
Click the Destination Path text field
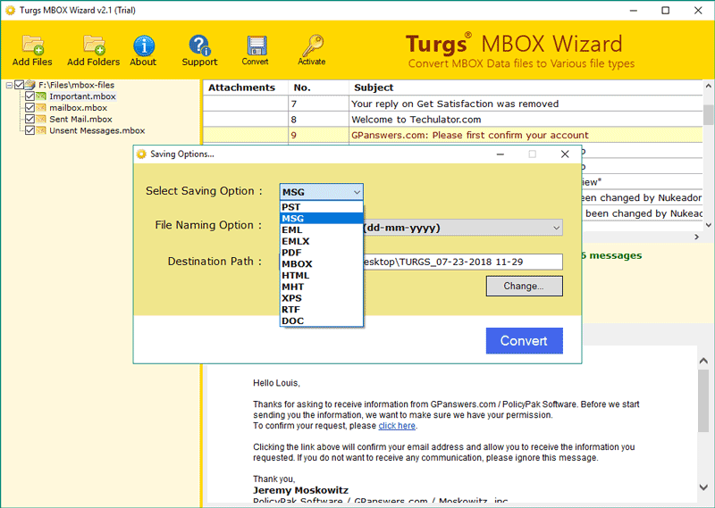click(462, 262)
